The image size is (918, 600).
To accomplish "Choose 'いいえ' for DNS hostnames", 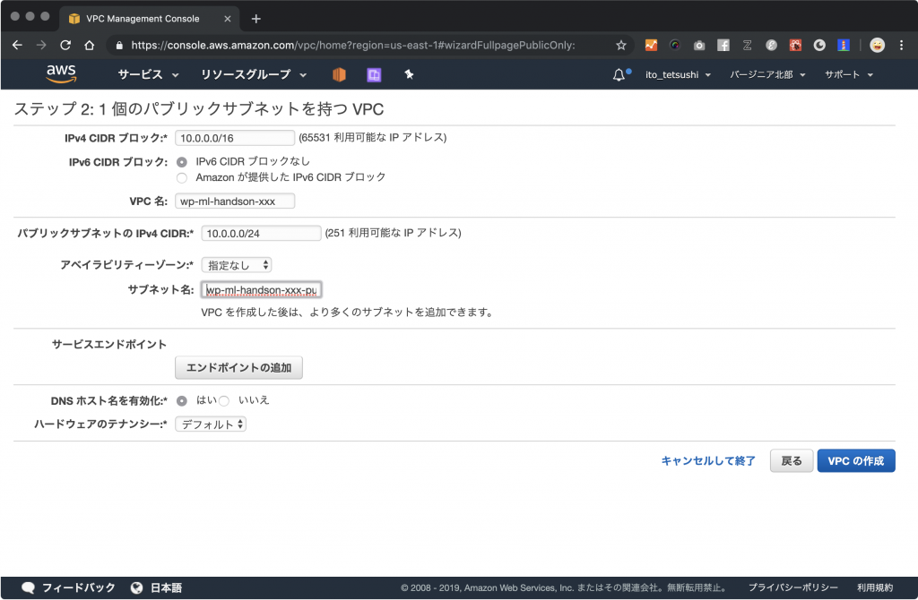I will tap(224, 400).
